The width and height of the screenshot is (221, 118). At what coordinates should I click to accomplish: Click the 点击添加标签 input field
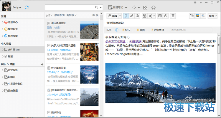pos(191,30)
